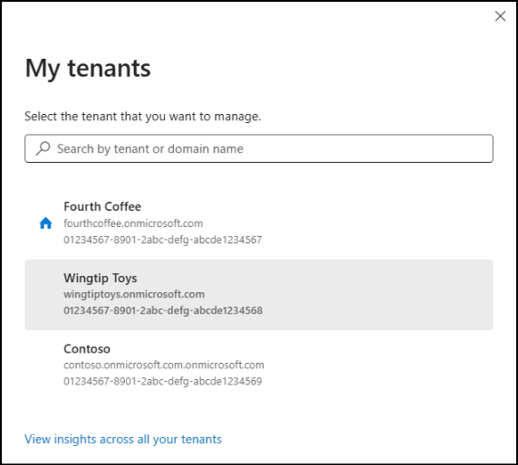Focus the tenant or domain search field
Screen dimensions: 518x465
pos(259,148)
